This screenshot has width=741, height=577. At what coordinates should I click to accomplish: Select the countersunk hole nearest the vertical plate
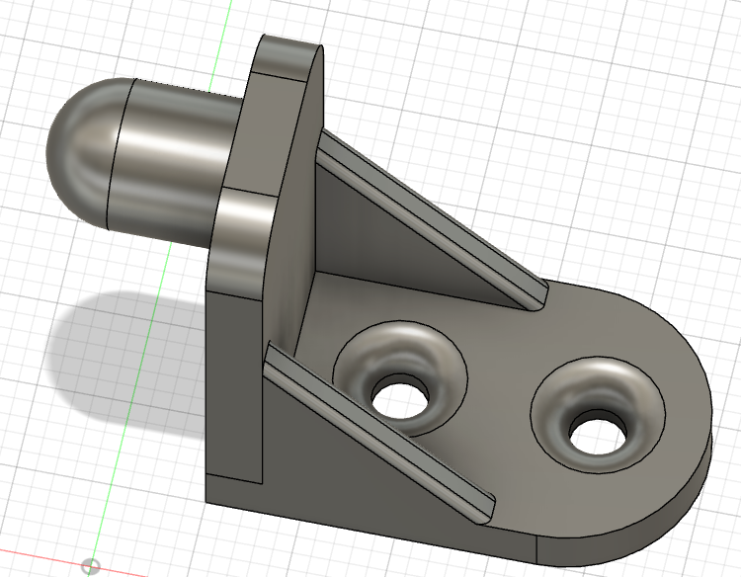pyautogui.click(x=401, y=378)
